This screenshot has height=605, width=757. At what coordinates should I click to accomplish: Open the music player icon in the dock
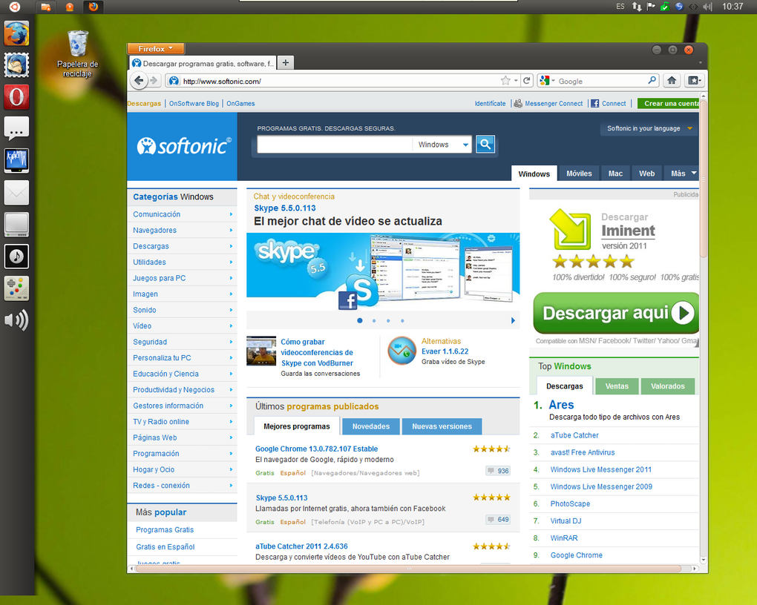[16, 257]
